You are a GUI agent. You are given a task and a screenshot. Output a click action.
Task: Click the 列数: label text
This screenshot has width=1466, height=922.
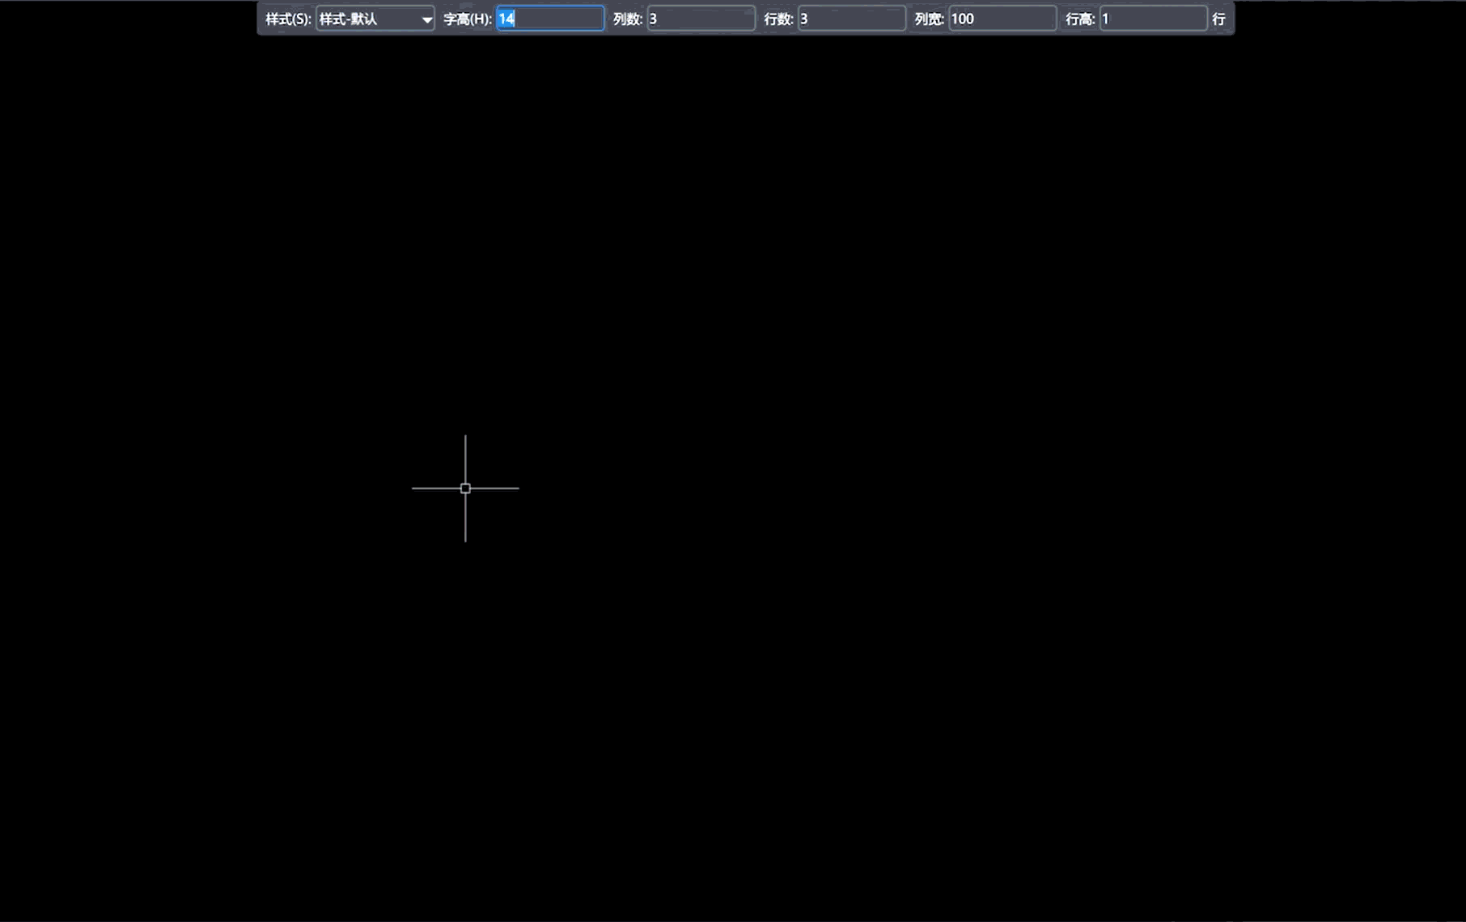(x=627, y=19)
